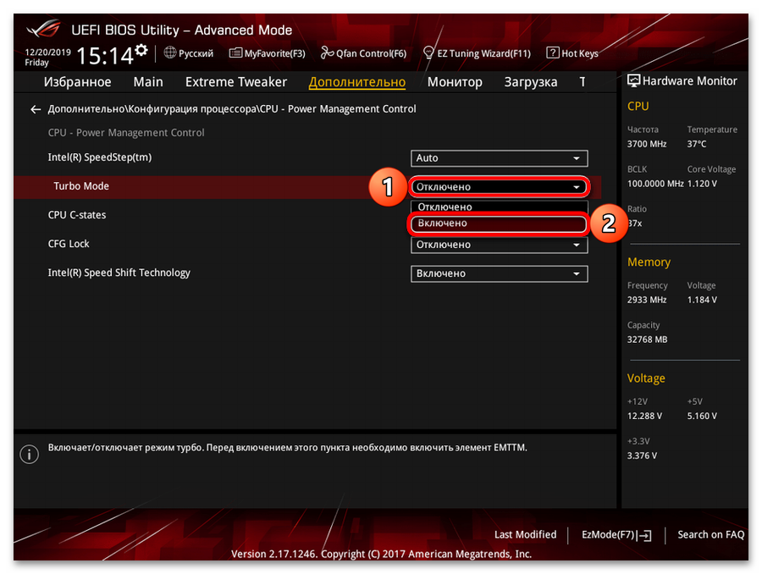762x574 pixels.
Task: Click the 5.160 V reading
Action: coord(702,416)
